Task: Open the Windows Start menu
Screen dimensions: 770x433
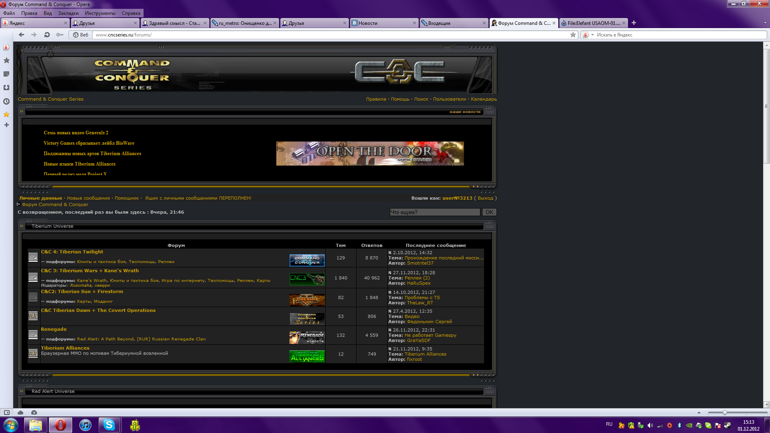Action: click(11, 425)
